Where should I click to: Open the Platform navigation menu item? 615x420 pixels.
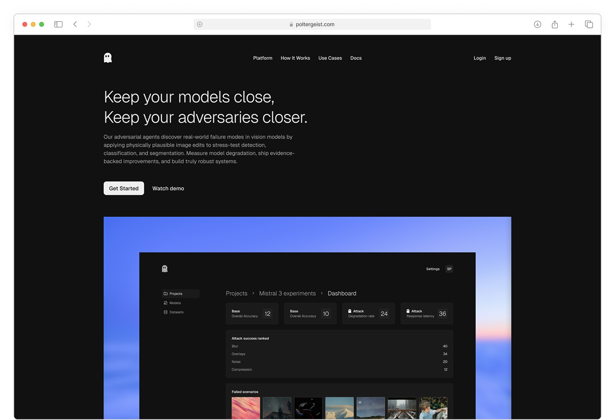pyautogui.click(x=262, y=58)
